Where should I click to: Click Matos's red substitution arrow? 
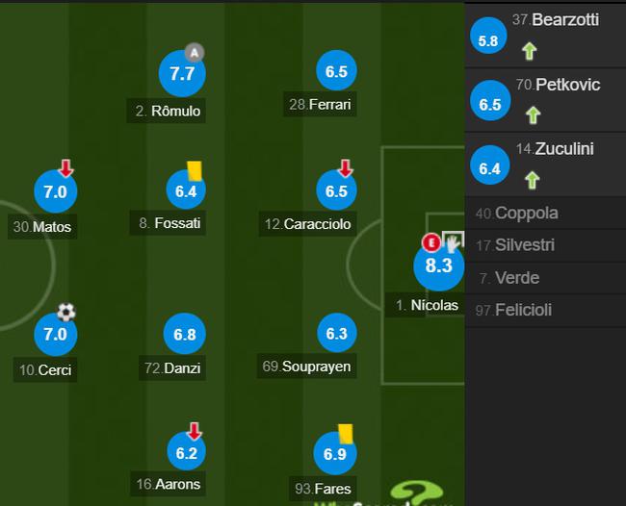65,169
